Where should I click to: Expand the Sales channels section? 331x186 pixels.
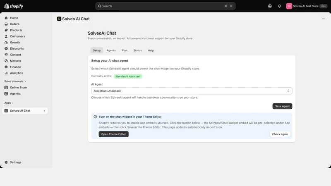click(15, 81)
